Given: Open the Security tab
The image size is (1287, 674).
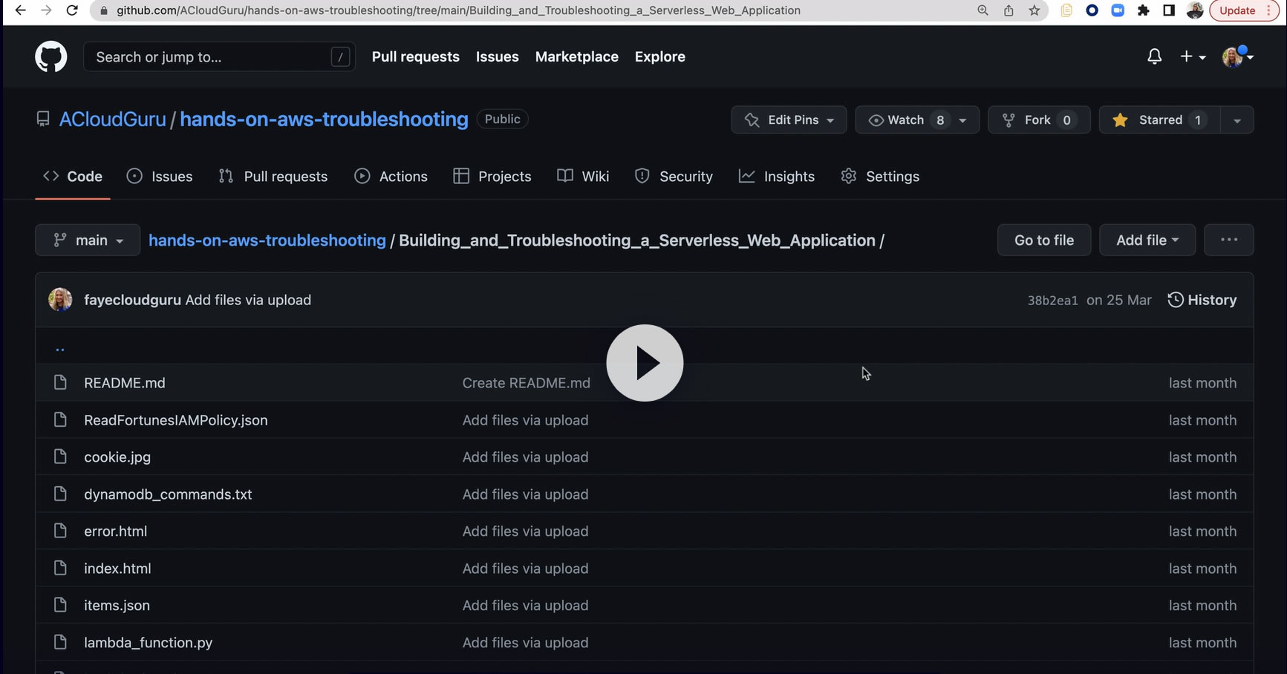Looking at the screenshot, I should (674, 176).
